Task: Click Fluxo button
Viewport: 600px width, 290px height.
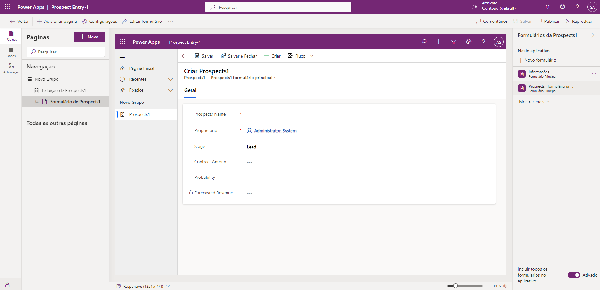Action: (x=297, y=56)
